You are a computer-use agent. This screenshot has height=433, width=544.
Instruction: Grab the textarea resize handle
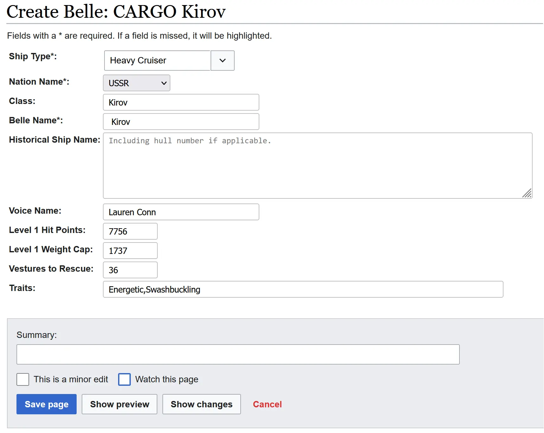tap(527, 193)
